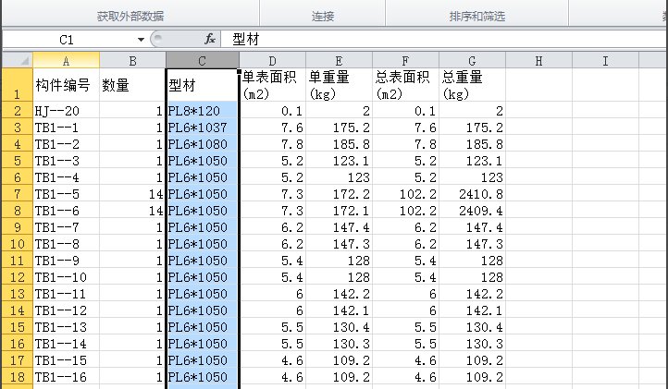Select row 18 header
668x389 pixels.
click(x=18, y=377)
